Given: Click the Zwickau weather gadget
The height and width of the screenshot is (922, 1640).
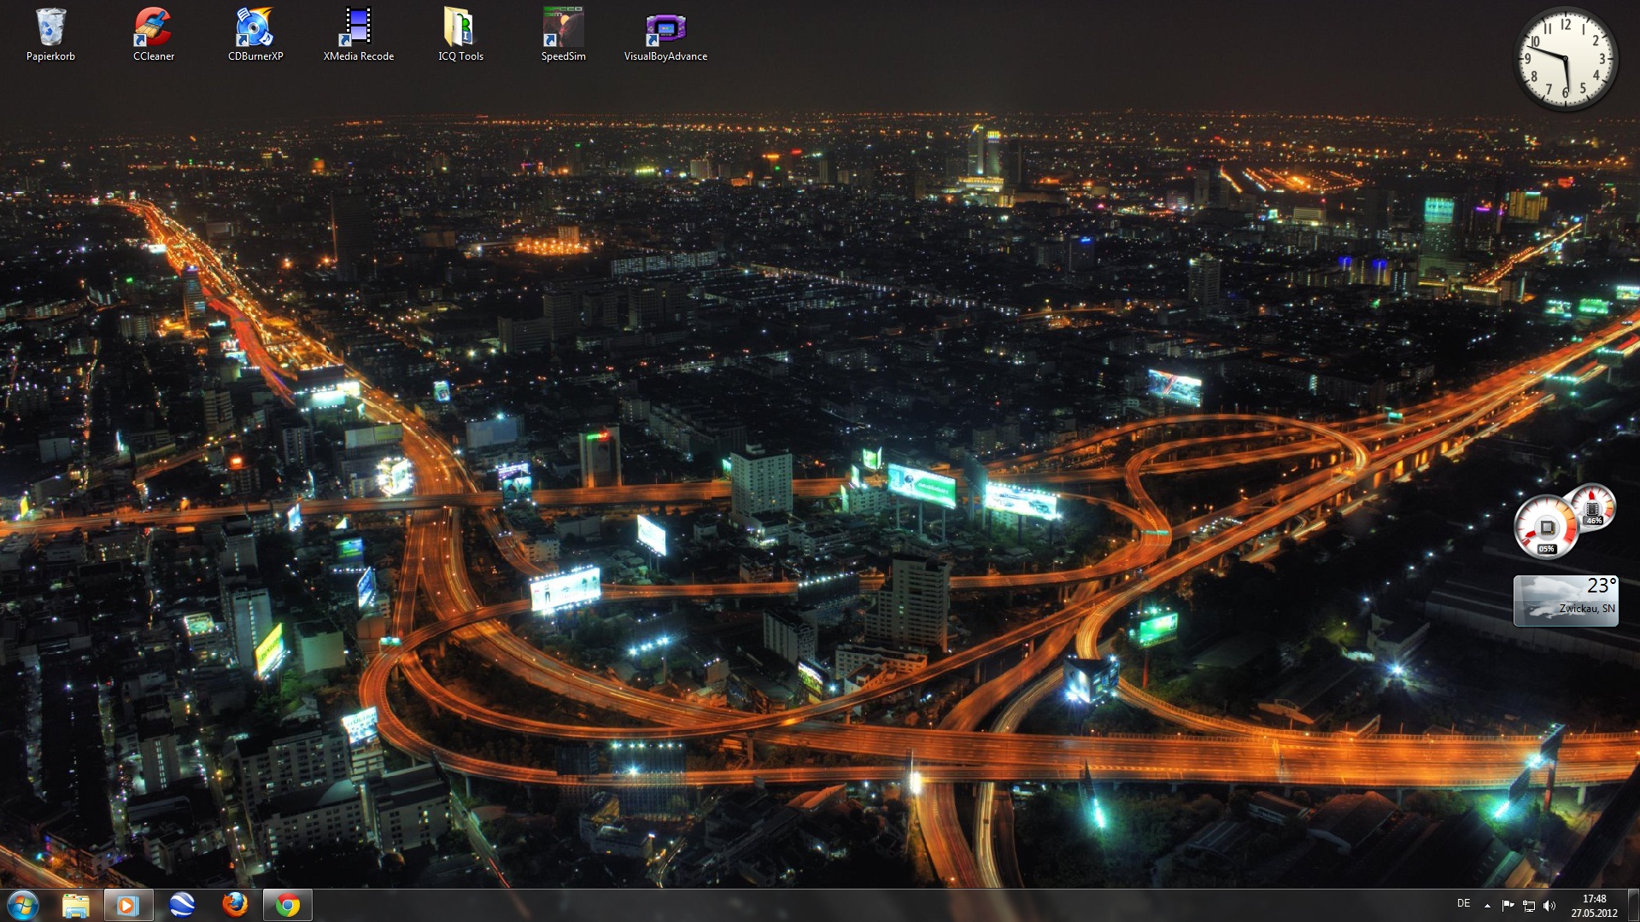Looking at the screenshot, I should (x=1565, y=601).
